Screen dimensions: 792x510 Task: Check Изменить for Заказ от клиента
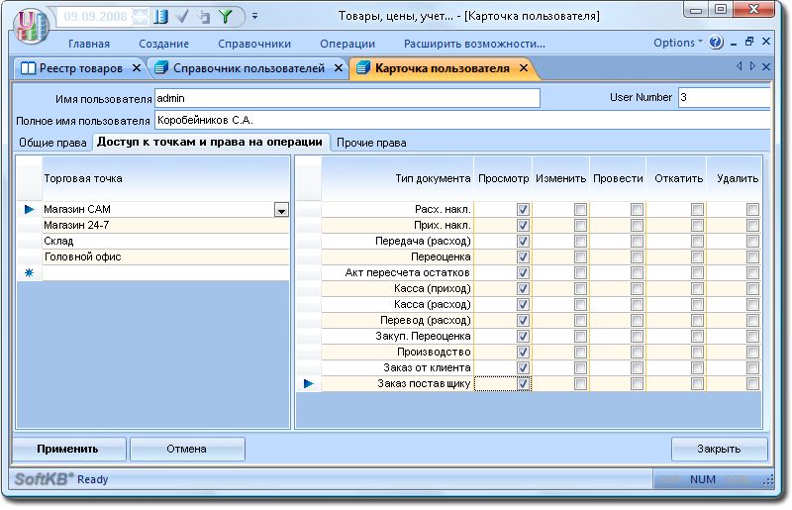point(580,368)
